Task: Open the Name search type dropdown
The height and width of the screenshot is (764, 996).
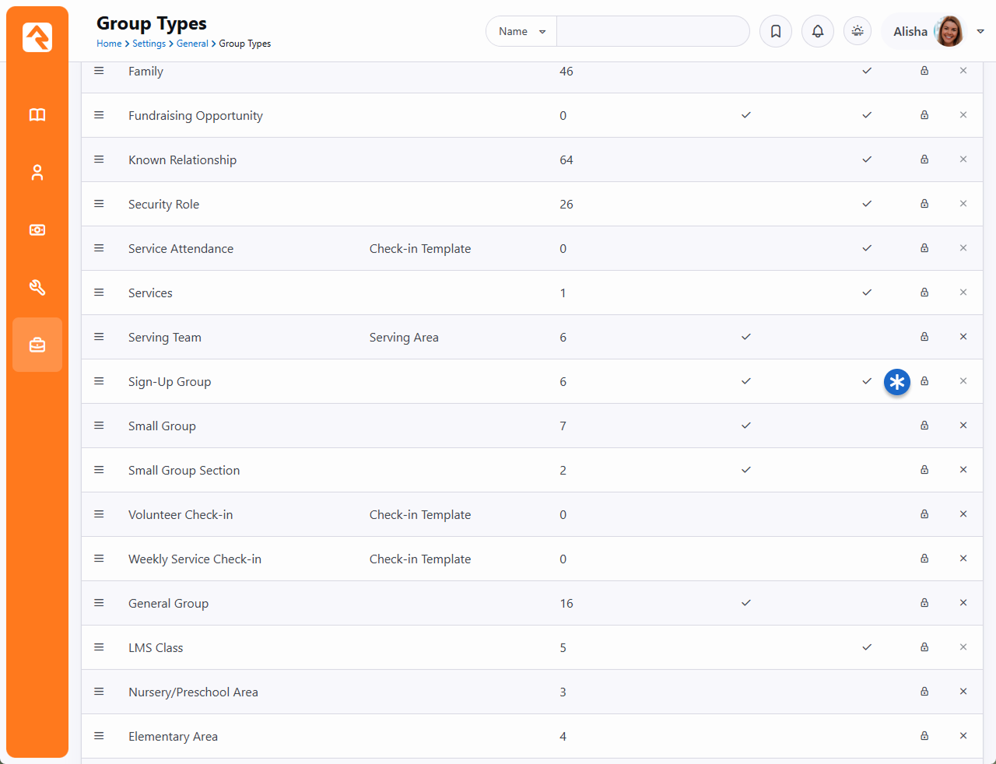Action: 521,31
